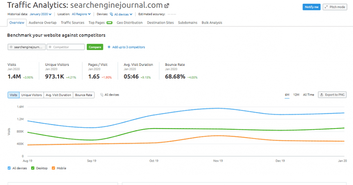Switch to Geo Distribution tab
This screenshot has width=353, height=185.
pos(130,22)
